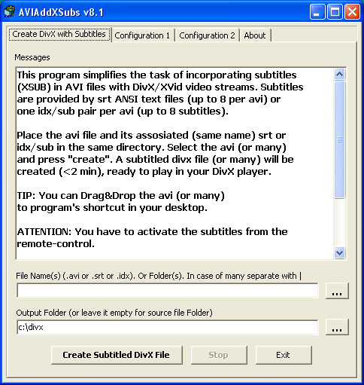The image size is (364, 385).
Task: Focus the File Name(s) input field
Action: 168,291
